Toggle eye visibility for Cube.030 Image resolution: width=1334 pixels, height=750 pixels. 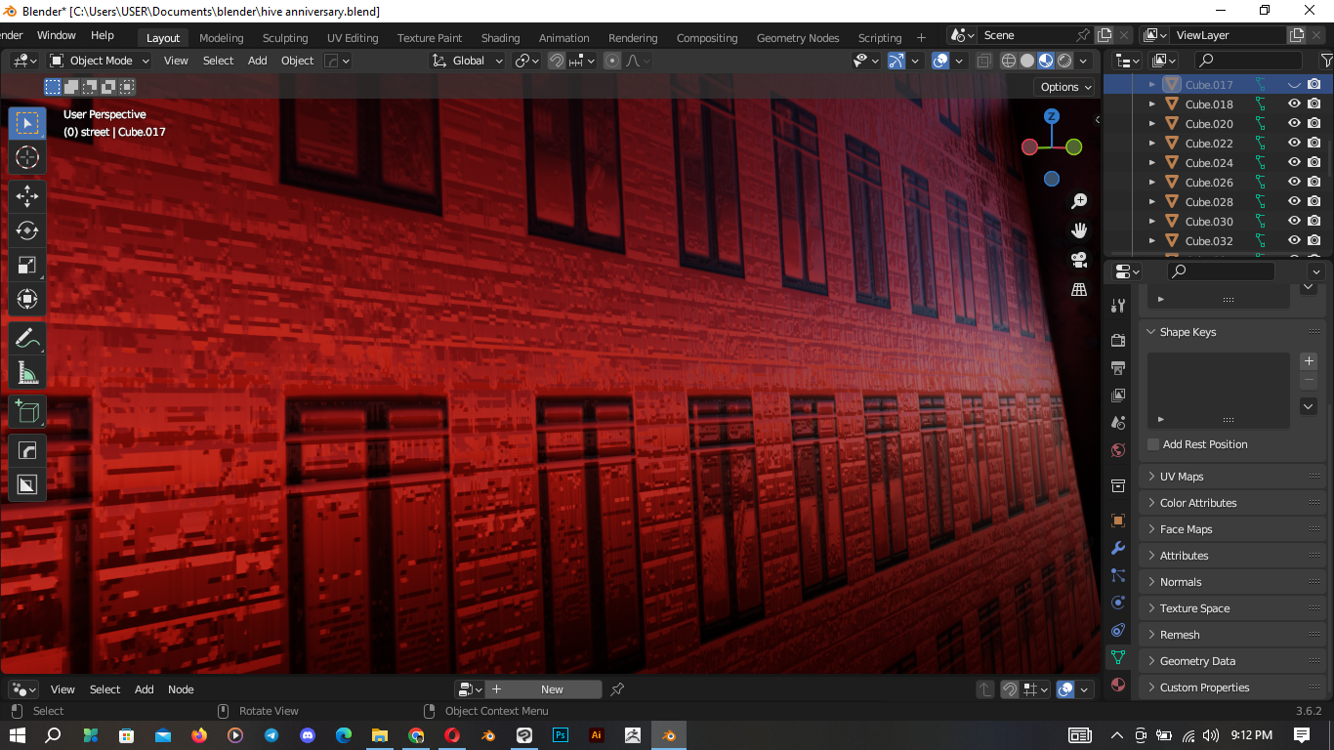1294,222
